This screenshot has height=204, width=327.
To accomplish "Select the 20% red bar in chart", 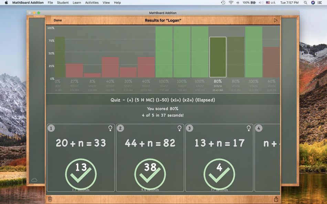I will [x=128, y=72].
